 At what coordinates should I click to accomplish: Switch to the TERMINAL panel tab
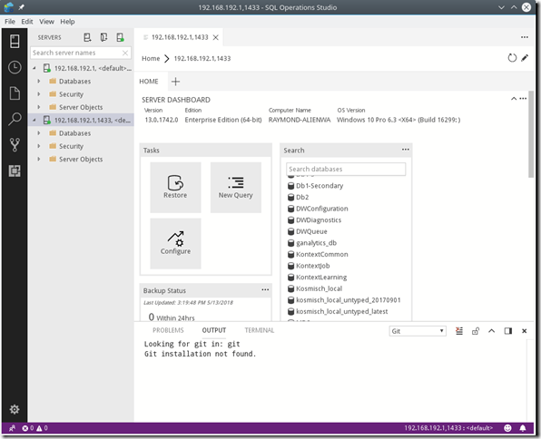pos(260,330)
